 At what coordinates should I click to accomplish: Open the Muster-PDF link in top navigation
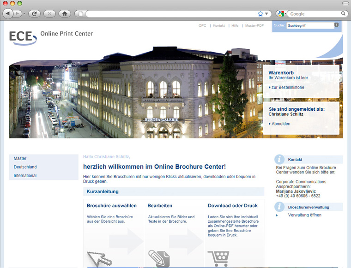pos(254,26)
